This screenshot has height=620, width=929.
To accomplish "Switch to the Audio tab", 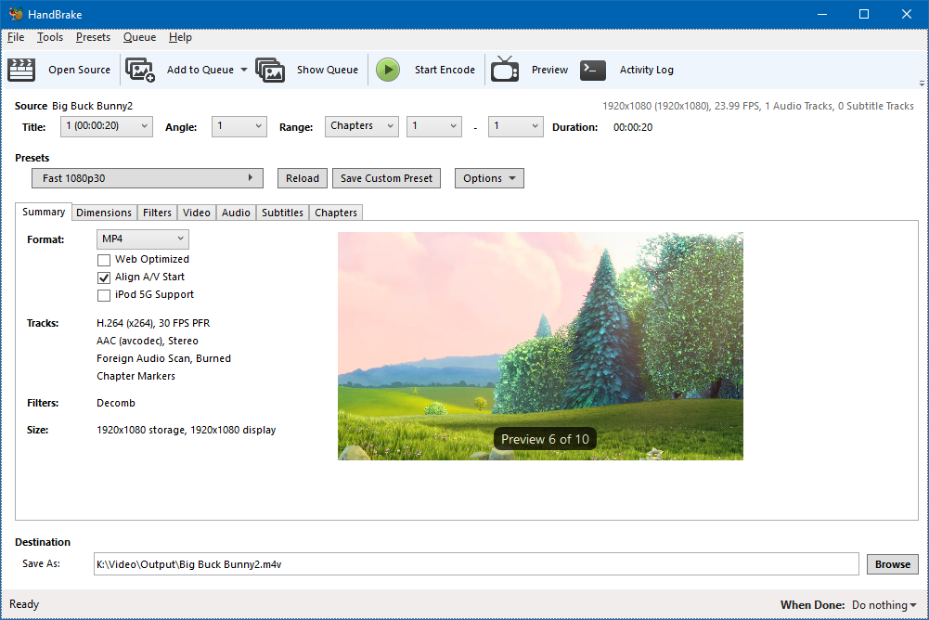I will 236,213.
